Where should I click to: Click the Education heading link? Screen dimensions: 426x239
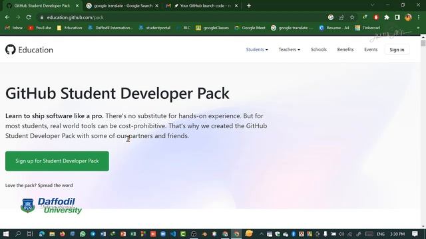point(35,50)
